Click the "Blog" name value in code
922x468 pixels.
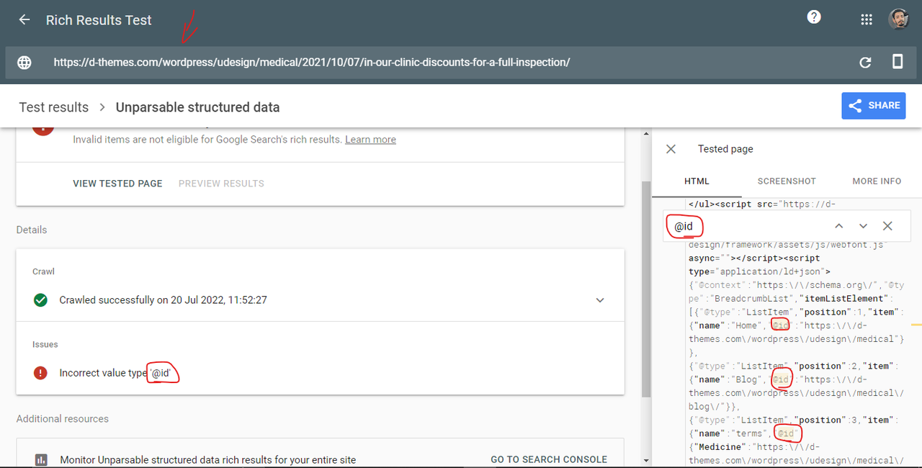pos(746,379)
